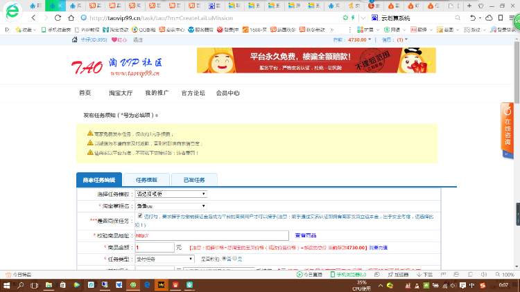520x292 pixels.
Task: Click the undo arrow icon in browser toolbar
Action: pos(473,18)
